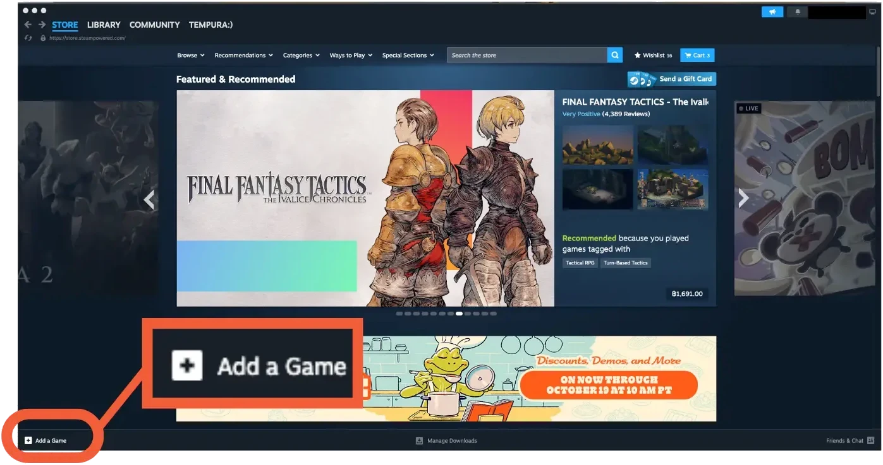The height and width of the screenshot is (465, 883).
Task: Click the Friends & Chat icon
Action: point(871,440)
